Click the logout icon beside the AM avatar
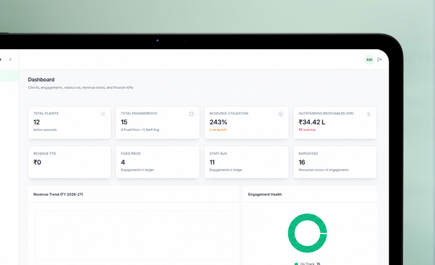The image size is (435, 265). 379,60
